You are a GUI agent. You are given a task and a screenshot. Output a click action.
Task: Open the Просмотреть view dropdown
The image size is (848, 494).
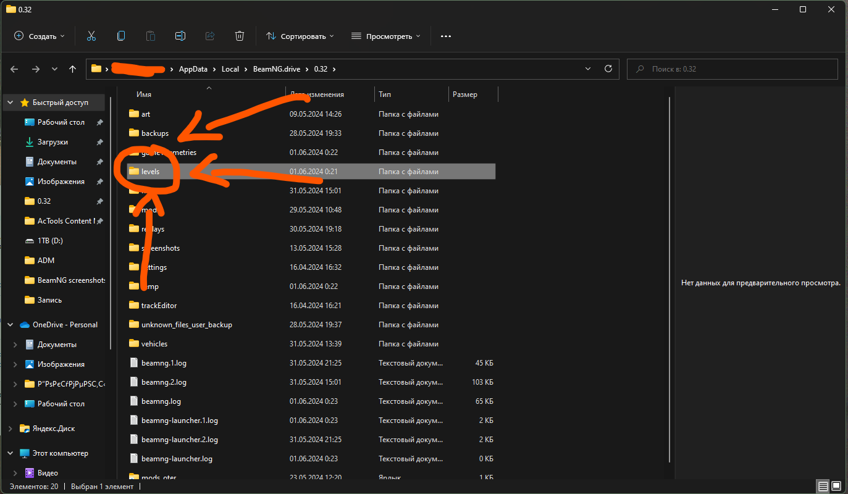pos(385,36)
